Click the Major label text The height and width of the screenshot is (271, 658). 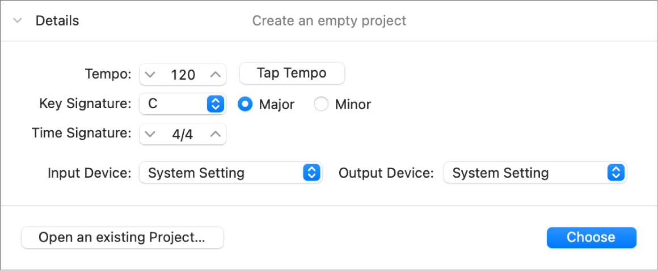coord(276,105)
